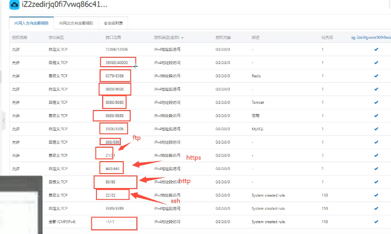Click the 端口范围 column header
The image size is (391, 234).
click(x=113, y=38)
